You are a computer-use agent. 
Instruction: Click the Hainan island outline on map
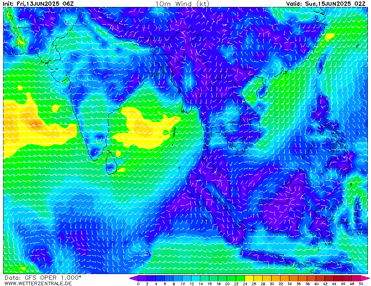click(262, 92)
